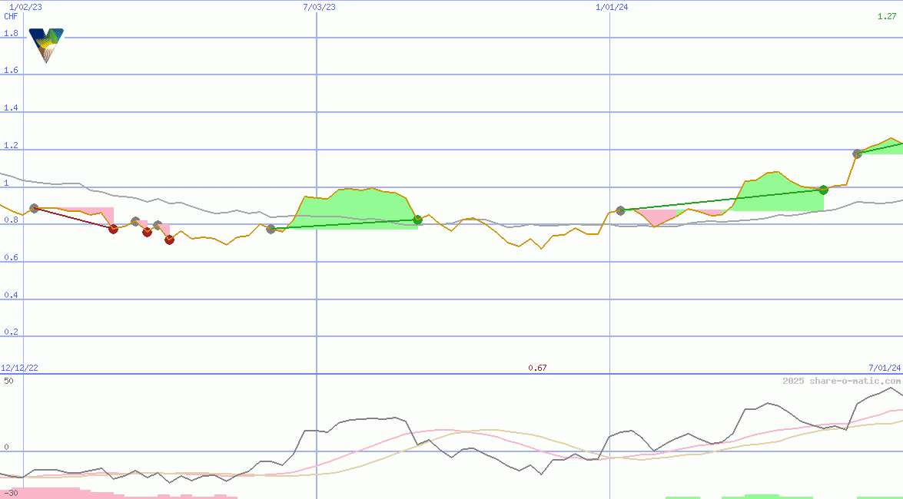903x499 pixels.
Task: Click the final green marker before the breakout
Action: click(823, 190)
